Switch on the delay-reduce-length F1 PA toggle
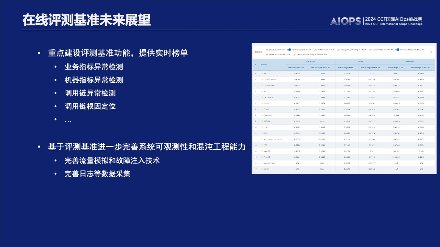 click(x=338, y=49)
